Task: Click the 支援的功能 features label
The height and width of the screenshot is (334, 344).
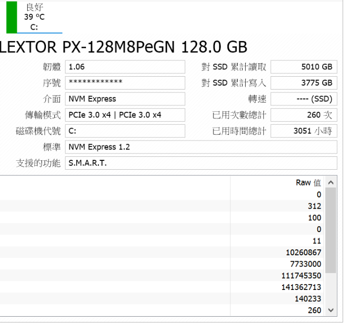Action: click(38, 163)
